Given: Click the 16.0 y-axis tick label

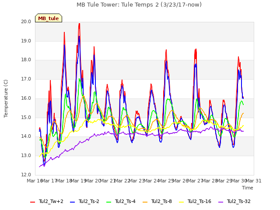Looking at the screenshot, I should 26,98.
